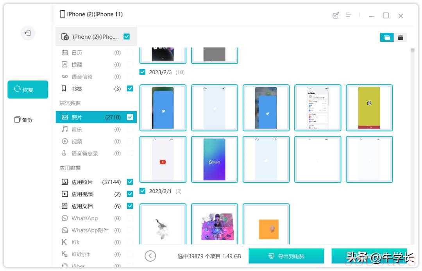Select the Settings screen screenshot thumbnail
The height and width of the screenshot is (271, 422).
pyautogui.click(x=318, y=108)
